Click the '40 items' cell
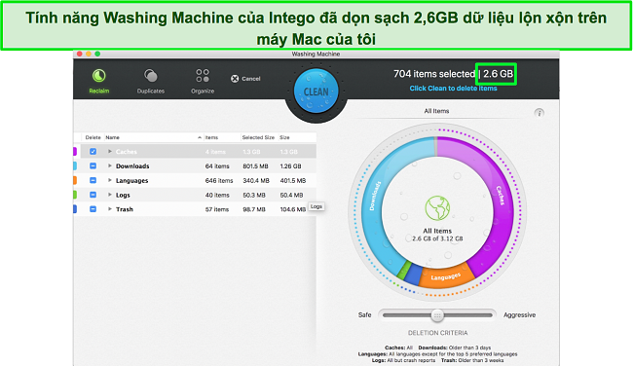The image size is (633, 366). [217, 196]
